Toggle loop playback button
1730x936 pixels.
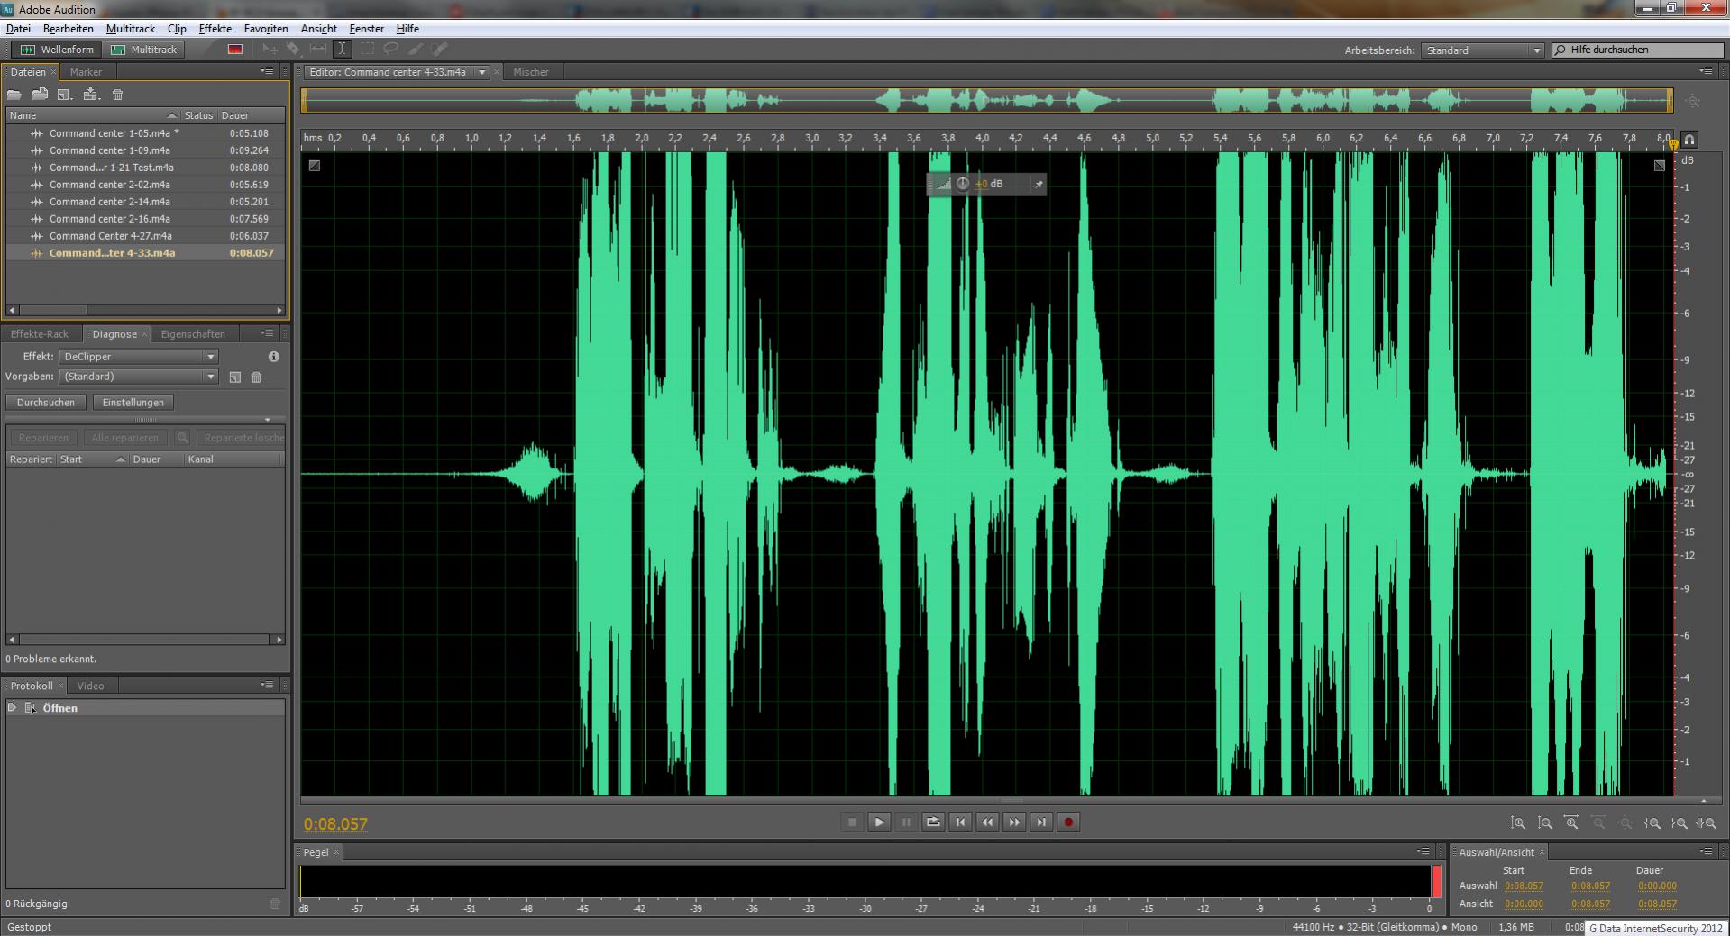(933, 822)
